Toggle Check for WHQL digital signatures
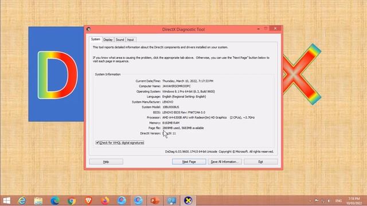The image size is (367, 206). (x=120, y=142)
